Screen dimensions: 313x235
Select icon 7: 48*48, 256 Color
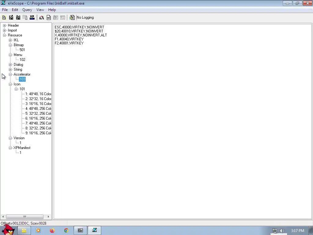tap(38, 123)
